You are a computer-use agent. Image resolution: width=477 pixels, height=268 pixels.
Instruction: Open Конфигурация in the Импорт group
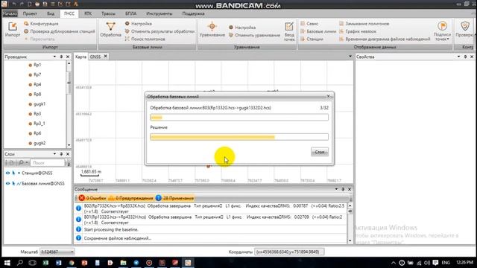(x=41, y=24)
